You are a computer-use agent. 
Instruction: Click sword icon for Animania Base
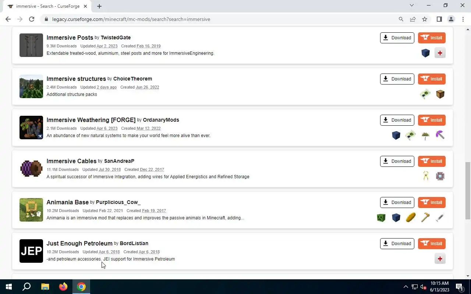(x=440, y=218)
